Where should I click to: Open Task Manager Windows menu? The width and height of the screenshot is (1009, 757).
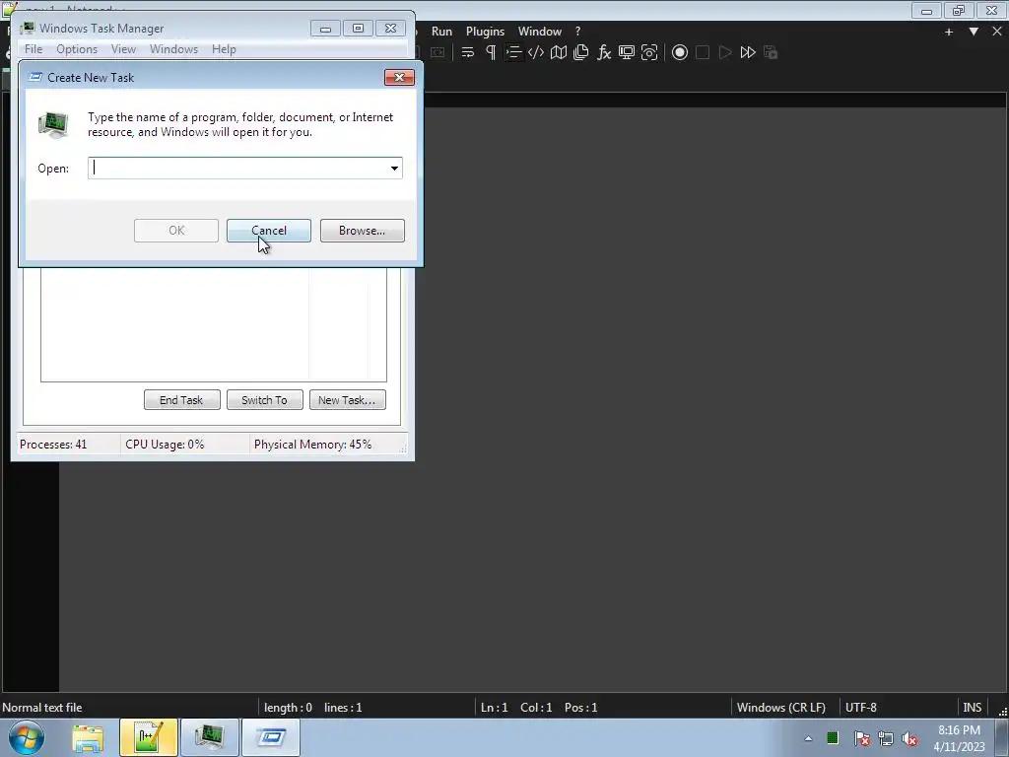[173, 49]
